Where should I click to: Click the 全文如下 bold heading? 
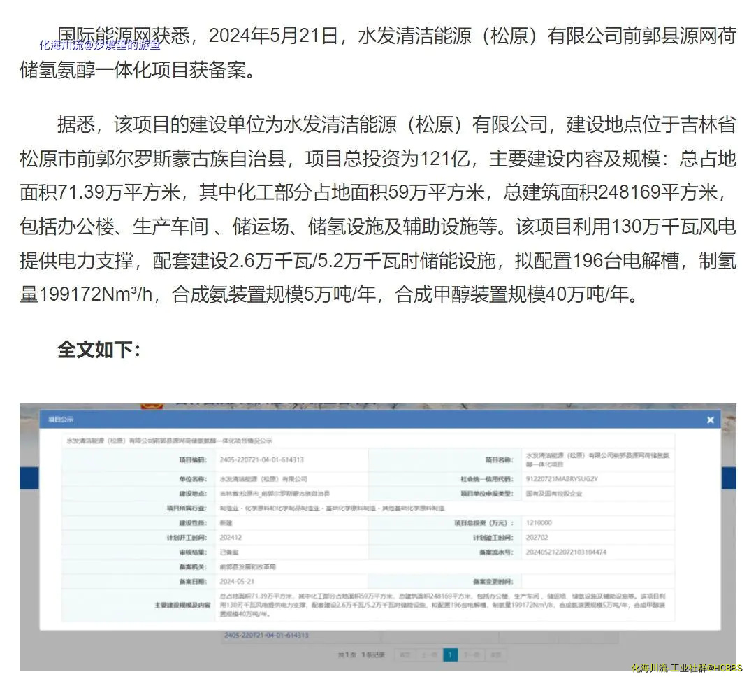[x=99, y=350]
